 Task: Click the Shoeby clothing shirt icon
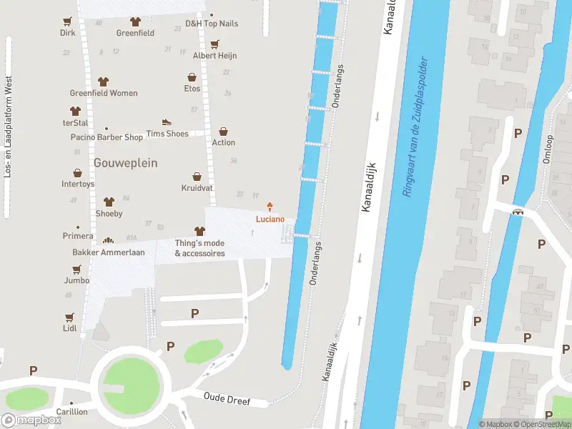(109, 202)
